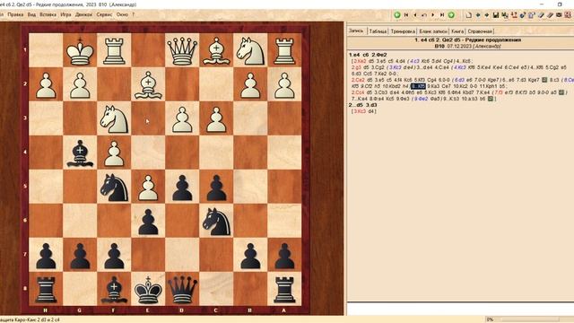
Task: Select the highlighted move 8...Kf5 in notation
Action: point(418,86)
